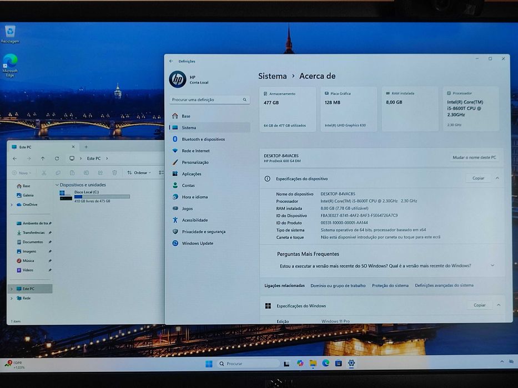Screen dimensions: 518x388
Task: Click the Rename icon in Explorer toolbar
Action: click(x=86, y=172)
